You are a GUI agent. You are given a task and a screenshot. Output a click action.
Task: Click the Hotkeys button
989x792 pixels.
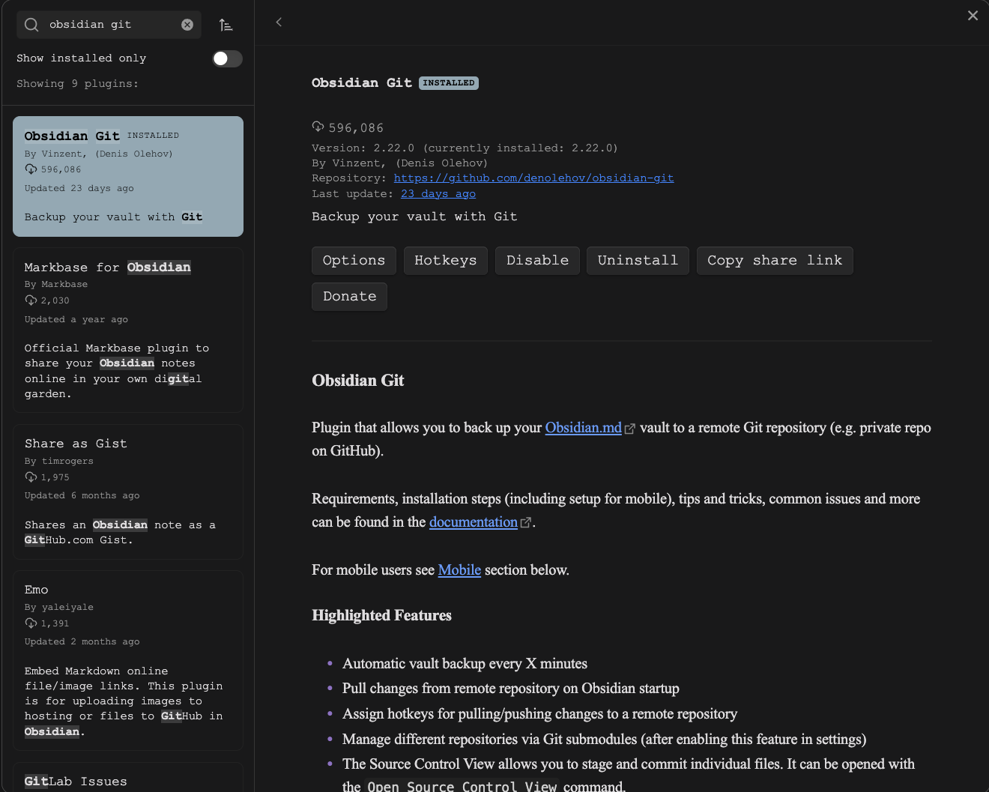[x=446, y=261]
